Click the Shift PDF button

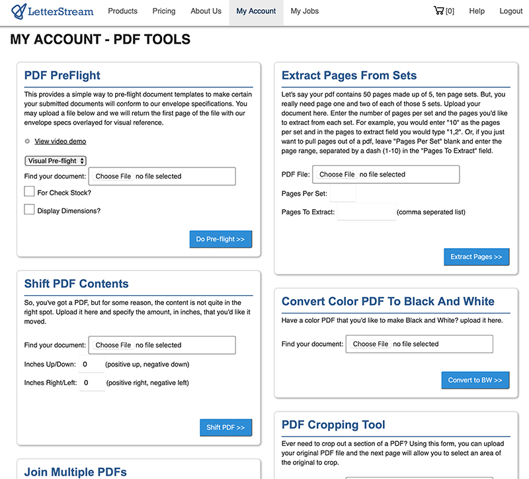225,428
